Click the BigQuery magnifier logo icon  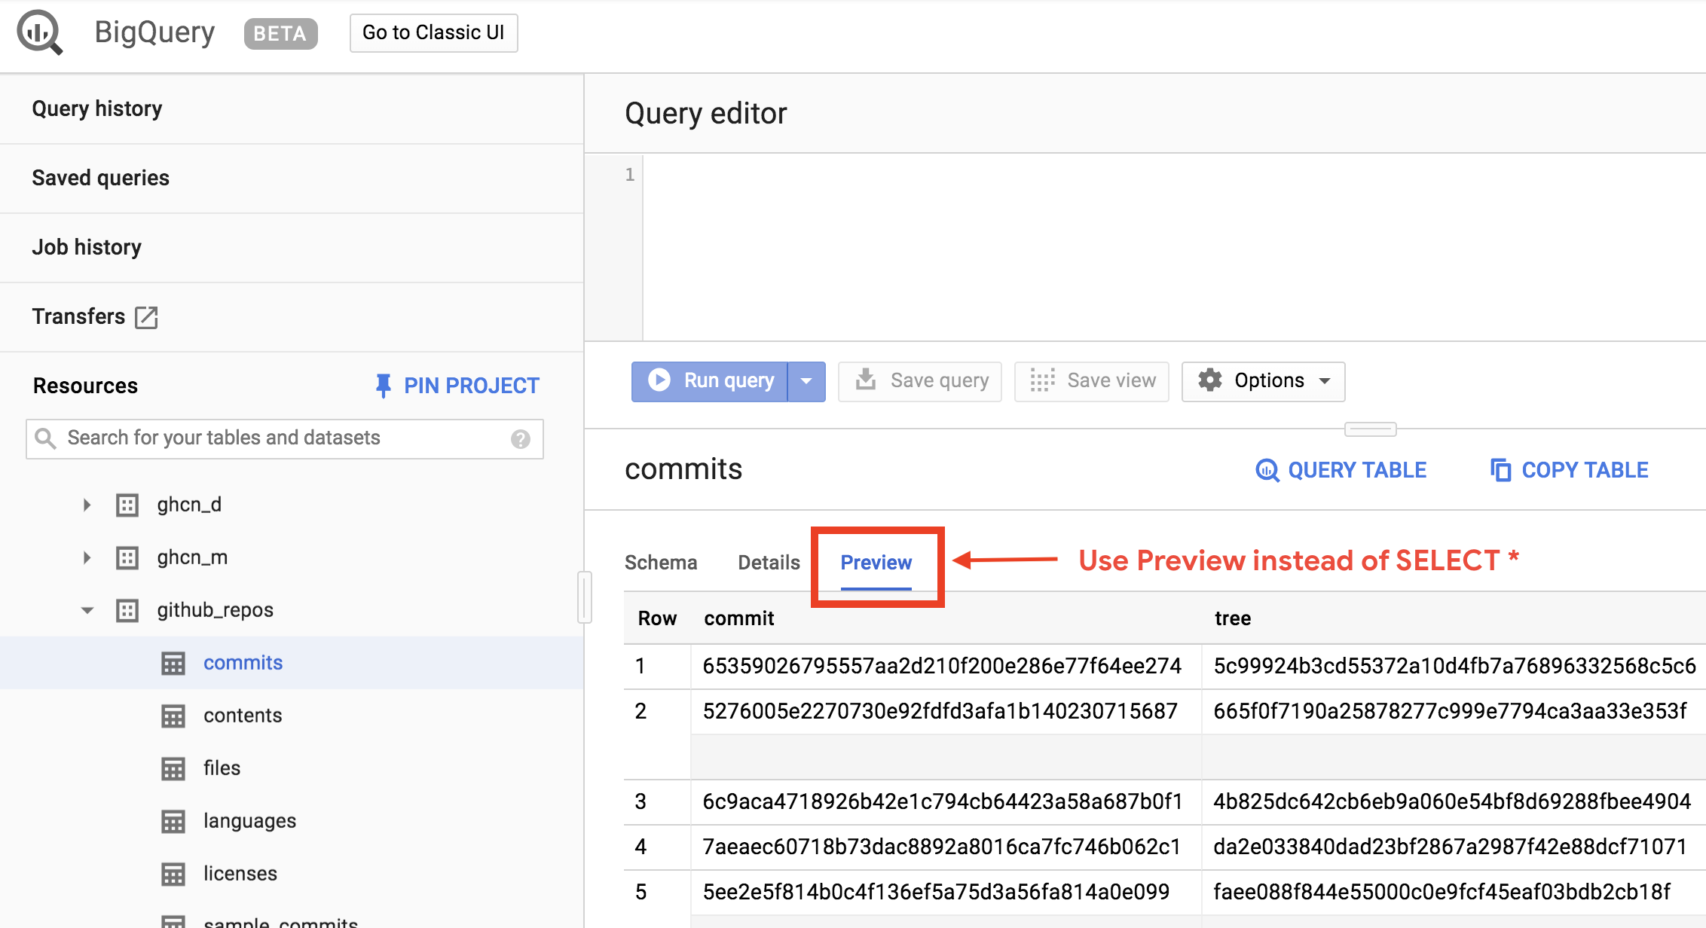(39, 32)
